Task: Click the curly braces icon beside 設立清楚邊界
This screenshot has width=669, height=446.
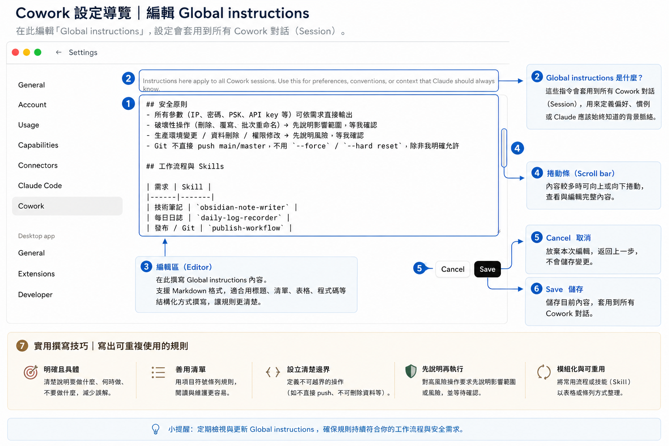Action: [x=273, y=372]
